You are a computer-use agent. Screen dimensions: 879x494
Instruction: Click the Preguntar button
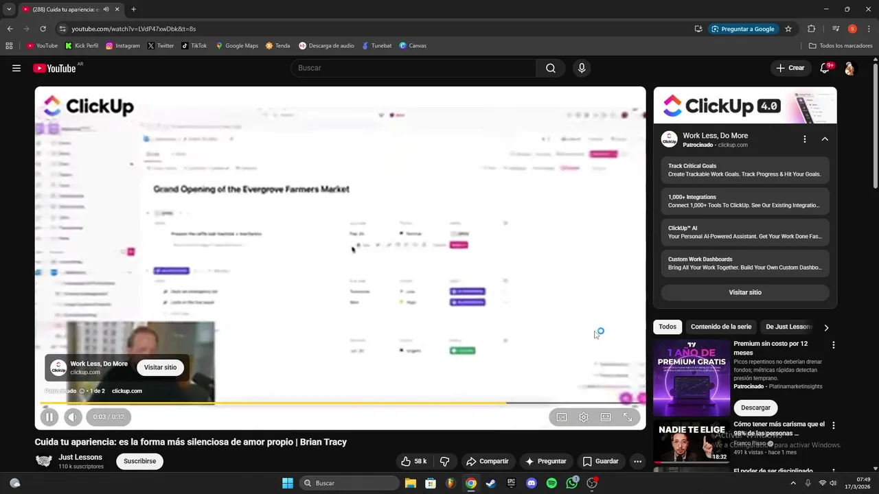[x=546, y=461]
